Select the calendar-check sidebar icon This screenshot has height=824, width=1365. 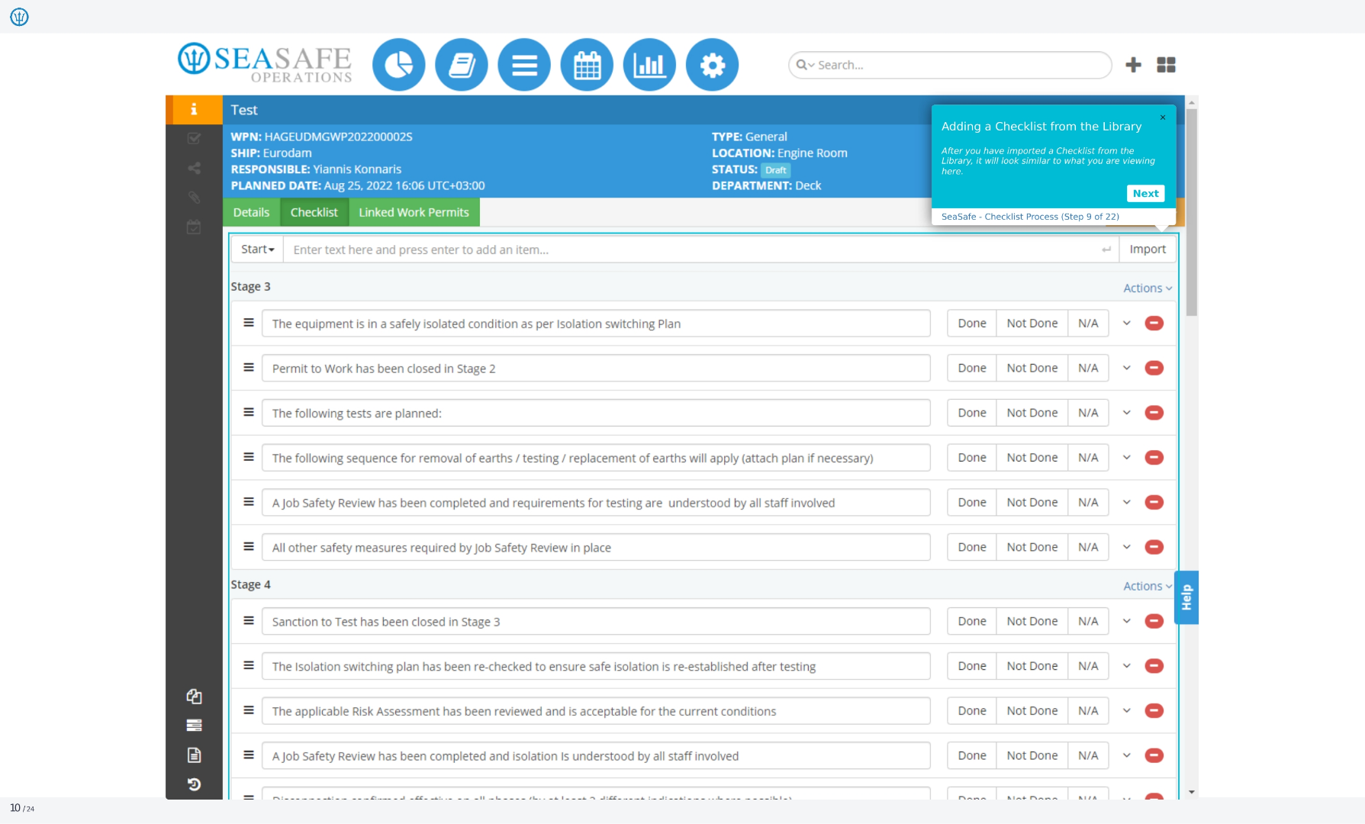click(x=194, y=227)
